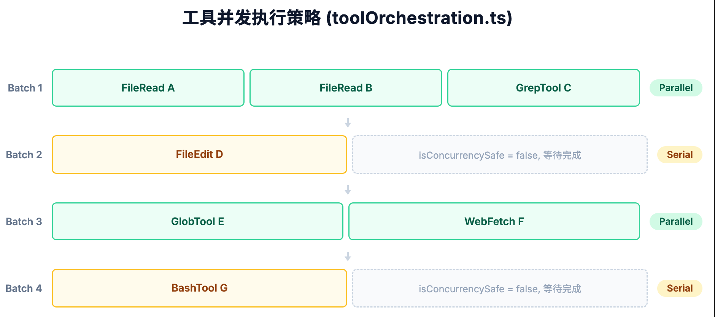This screenshot has height=317, width=715.
Task: Click the GlobTool E box
Action: pyautogui.click(x=197, y=221)
